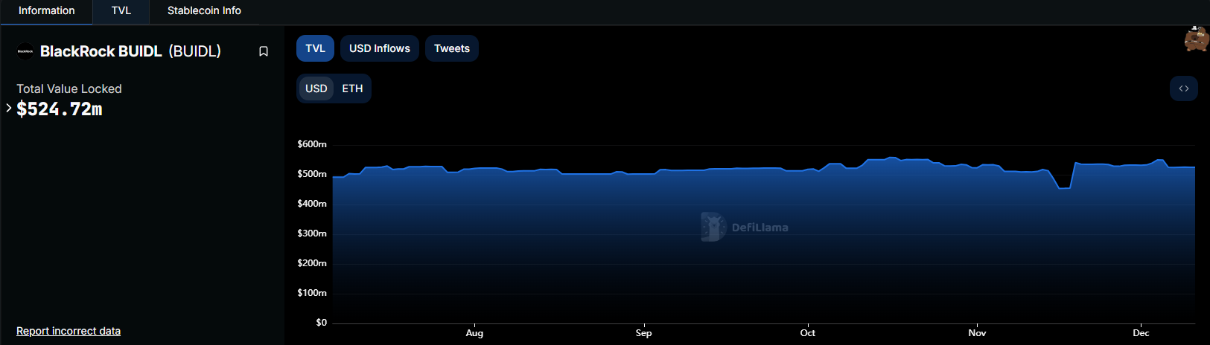Screen dimensions: 1210x345
Task: Click the Oct label on the x-axis
Action: [x=808, y=333]
